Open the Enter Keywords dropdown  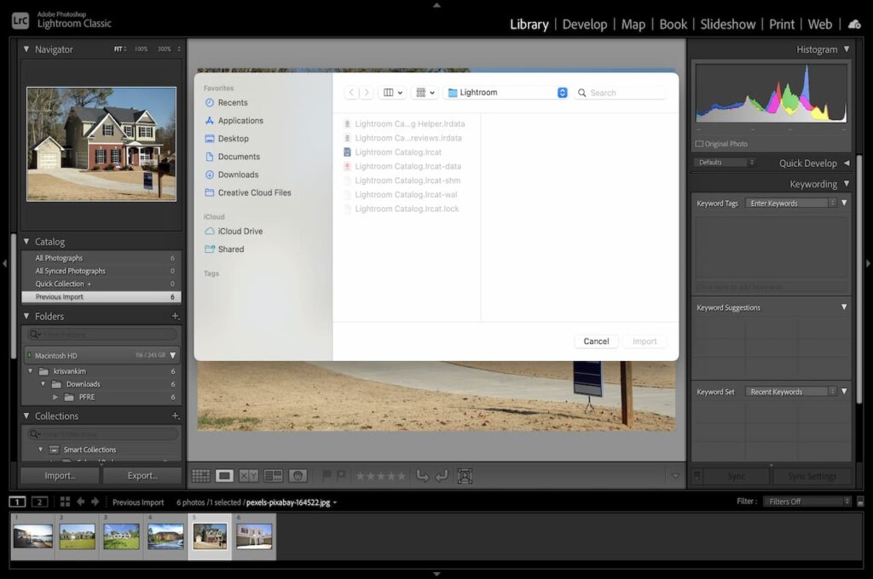point(791,203)
